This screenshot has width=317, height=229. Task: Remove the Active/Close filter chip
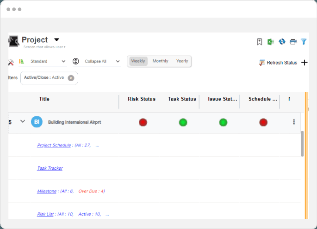71,78
